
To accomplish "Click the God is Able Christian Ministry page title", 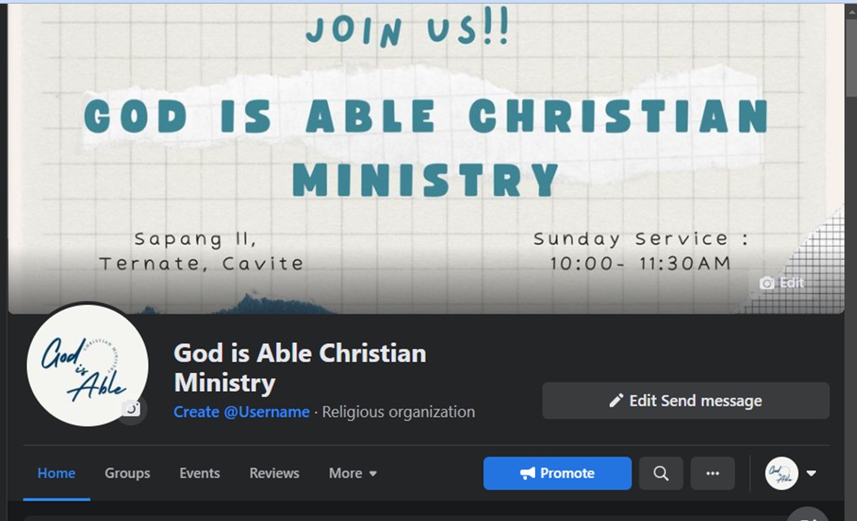I will pyautogui.click(x=299, y=367).
